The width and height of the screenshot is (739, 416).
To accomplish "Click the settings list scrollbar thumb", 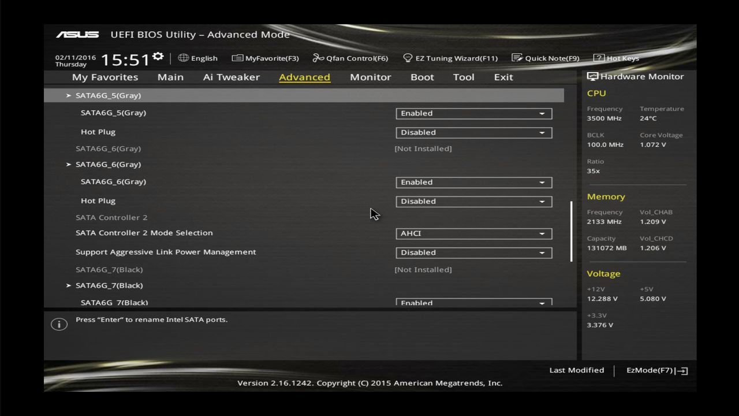I will pyautogui.click(x=571, y=231).
